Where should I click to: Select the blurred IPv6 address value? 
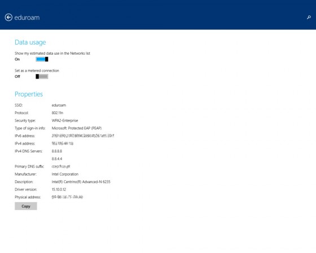(x=83, y=136)
